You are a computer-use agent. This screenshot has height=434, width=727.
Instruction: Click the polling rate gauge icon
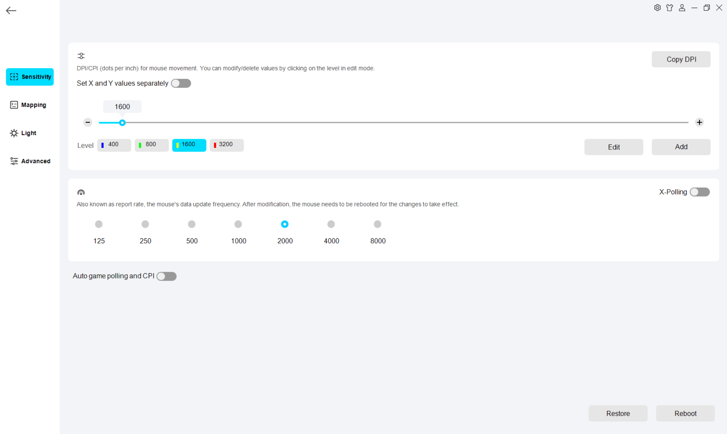(x=81, y=192)
